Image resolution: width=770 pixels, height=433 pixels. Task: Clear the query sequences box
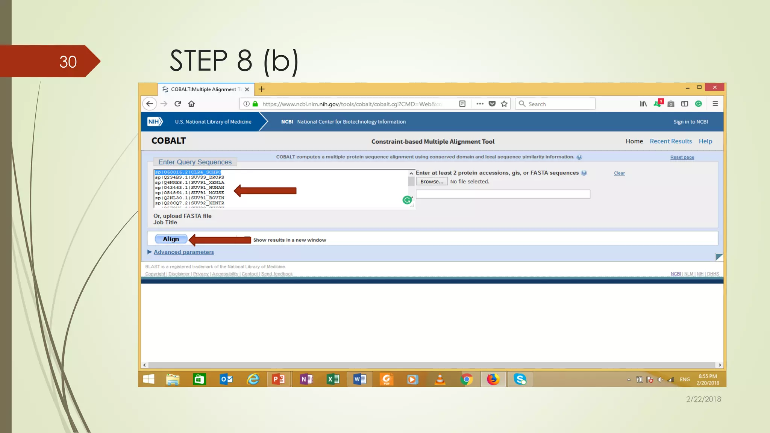tap(619, 173)
